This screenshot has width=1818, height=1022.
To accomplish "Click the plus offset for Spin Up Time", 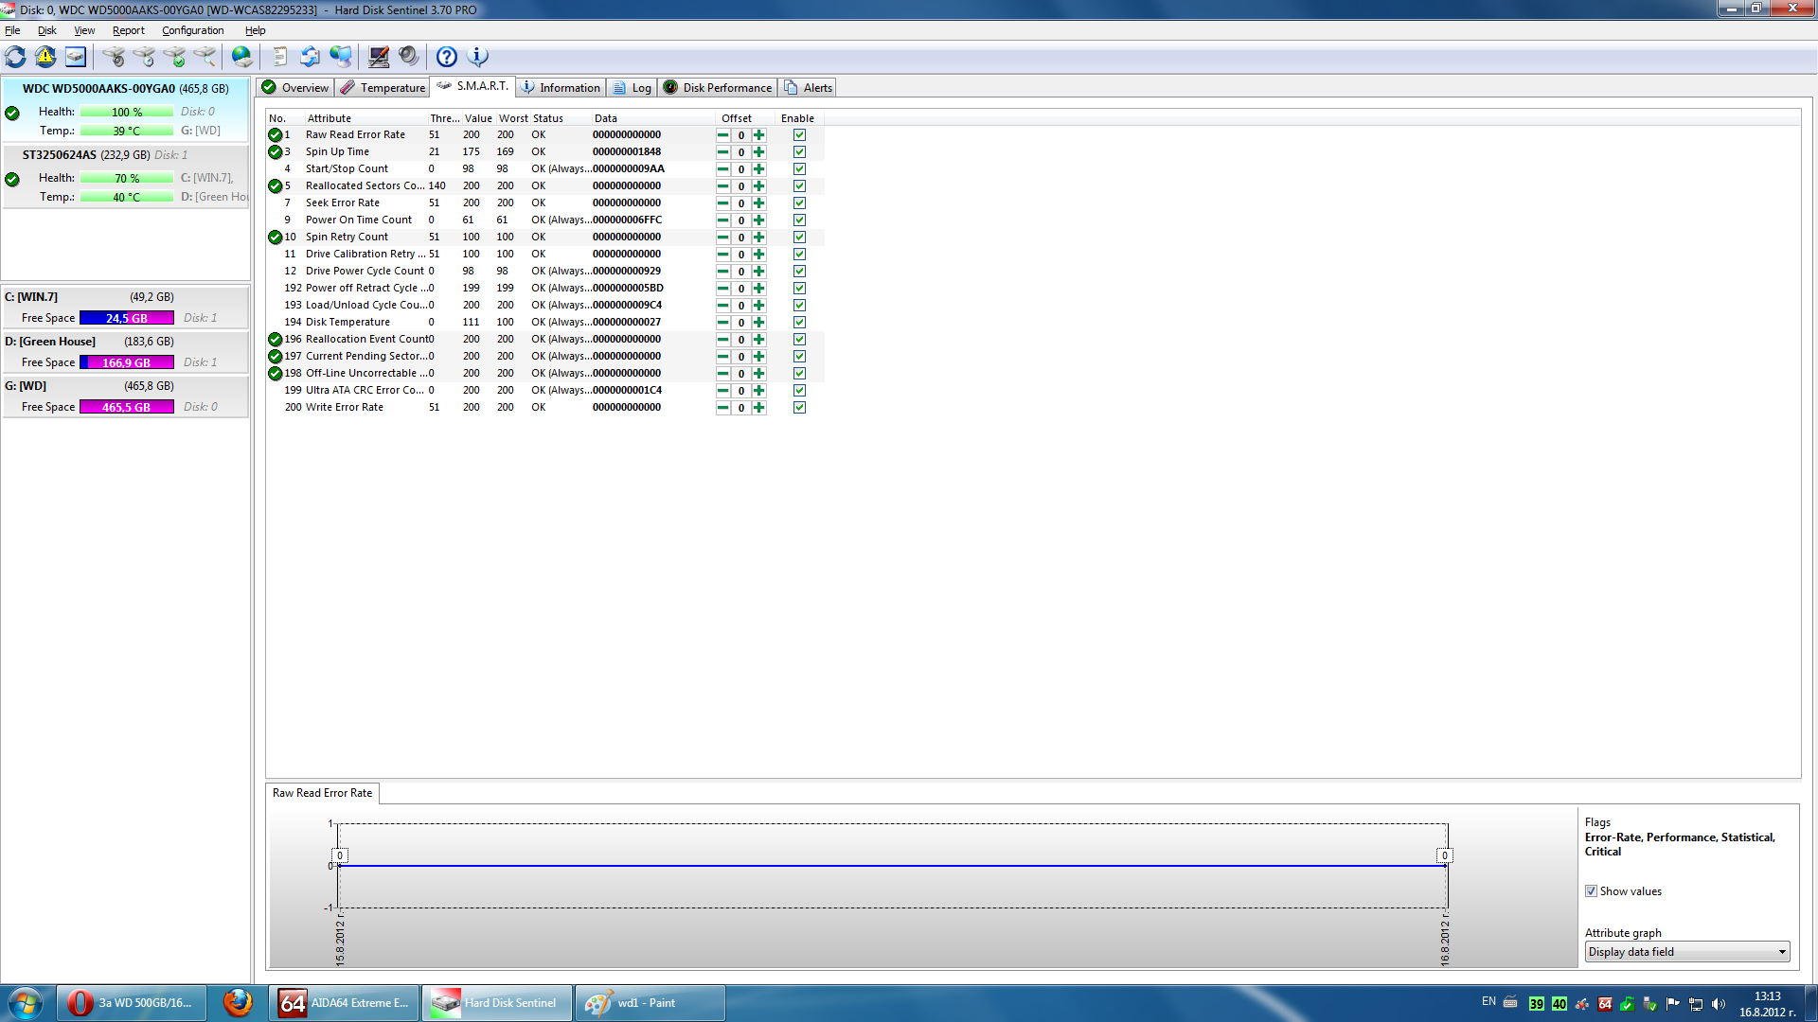I will [x=758, y=151].
